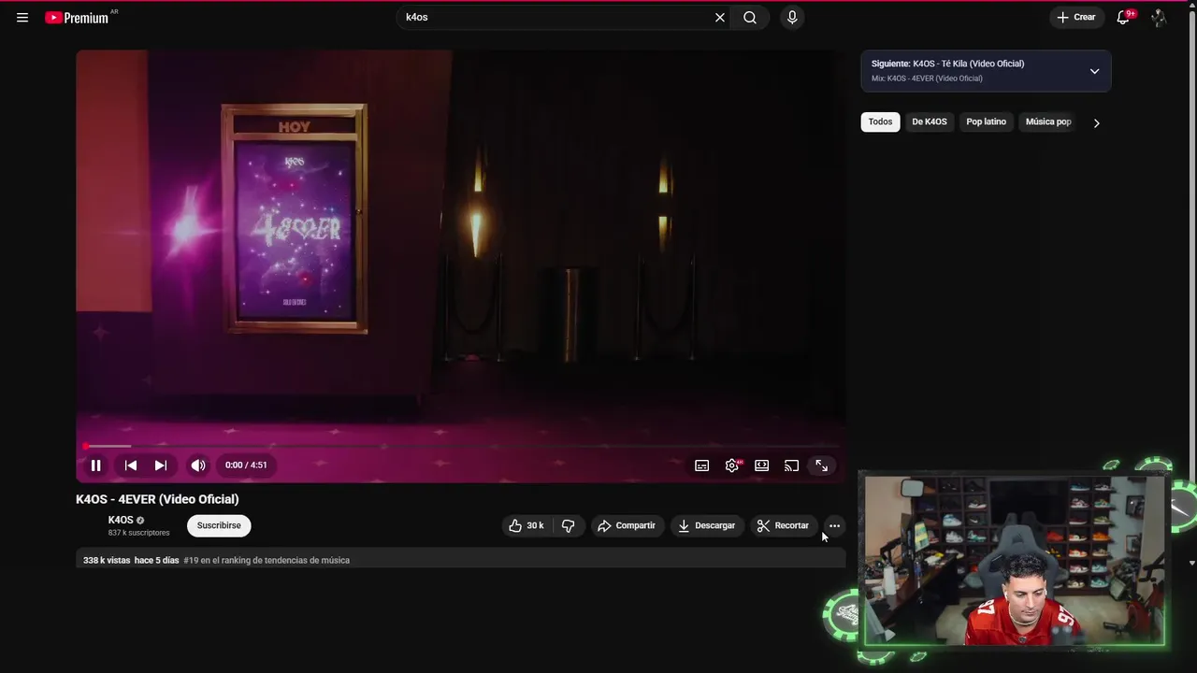Click the 837 k suscriptores text
The height and width of the screenshot is (673, 1197).
138,533
